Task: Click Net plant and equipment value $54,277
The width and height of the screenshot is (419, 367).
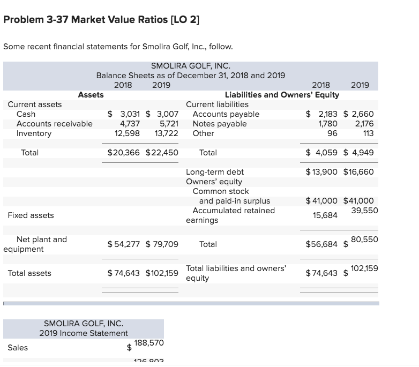Action: coord(123,244)
